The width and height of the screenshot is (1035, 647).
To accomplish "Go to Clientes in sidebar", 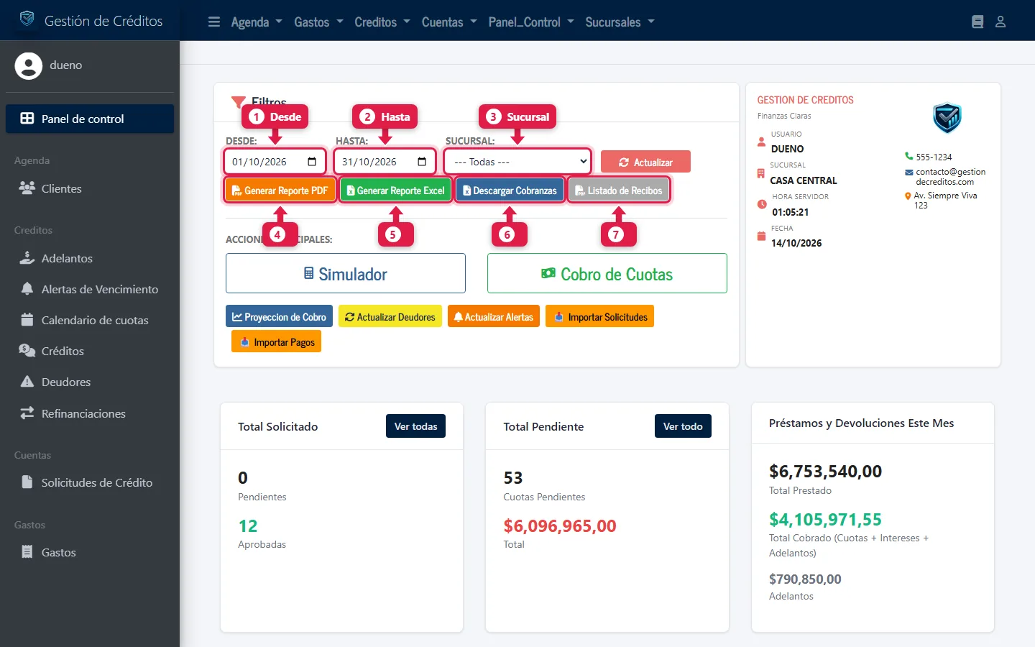I will [x=90, y=188].
